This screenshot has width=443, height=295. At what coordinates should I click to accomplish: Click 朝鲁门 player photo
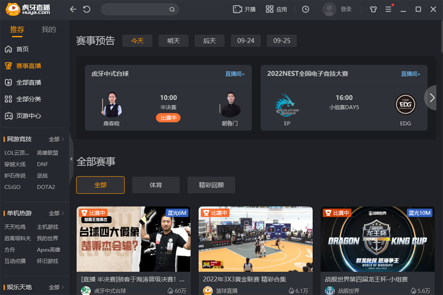pos(230,104)
